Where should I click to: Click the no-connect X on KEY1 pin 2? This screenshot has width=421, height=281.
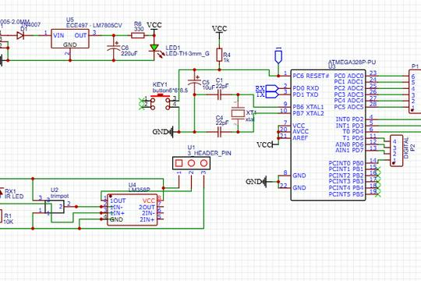pyautogui.click(x=142, y=107)
